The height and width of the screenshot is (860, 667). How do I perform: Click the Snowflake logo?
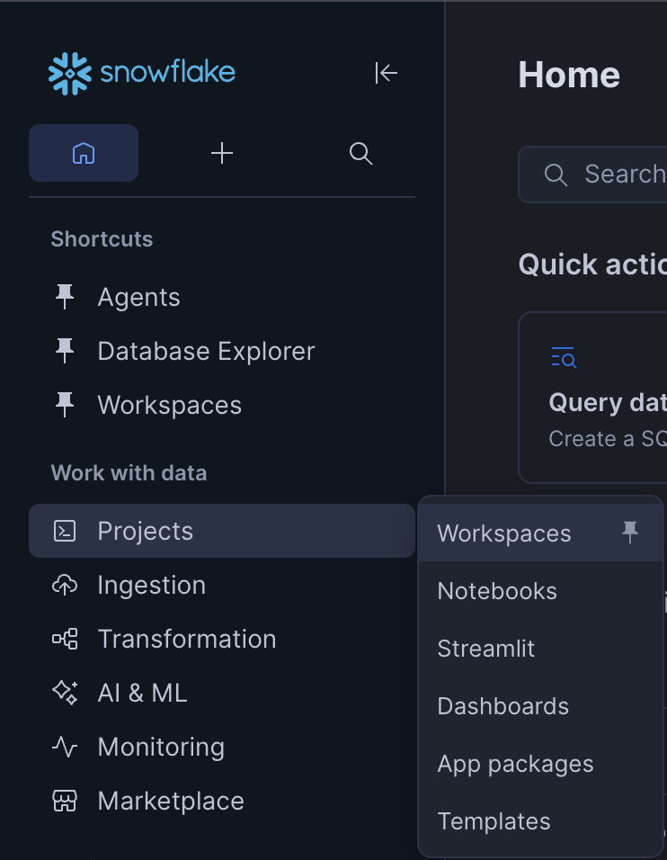(141, 73)
